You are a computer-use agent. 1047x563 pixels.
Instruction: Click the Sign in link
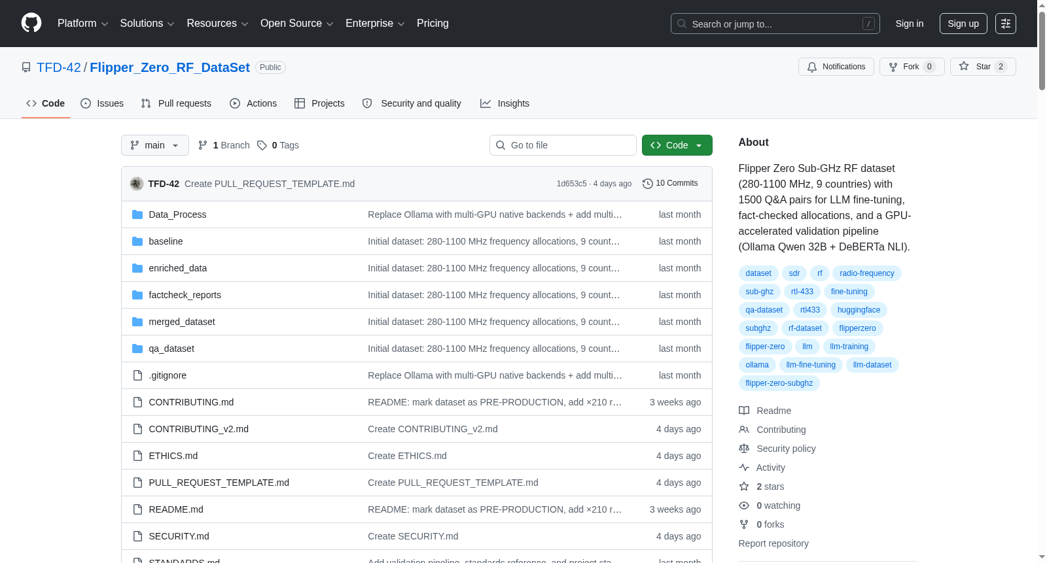tap(910, 24)
